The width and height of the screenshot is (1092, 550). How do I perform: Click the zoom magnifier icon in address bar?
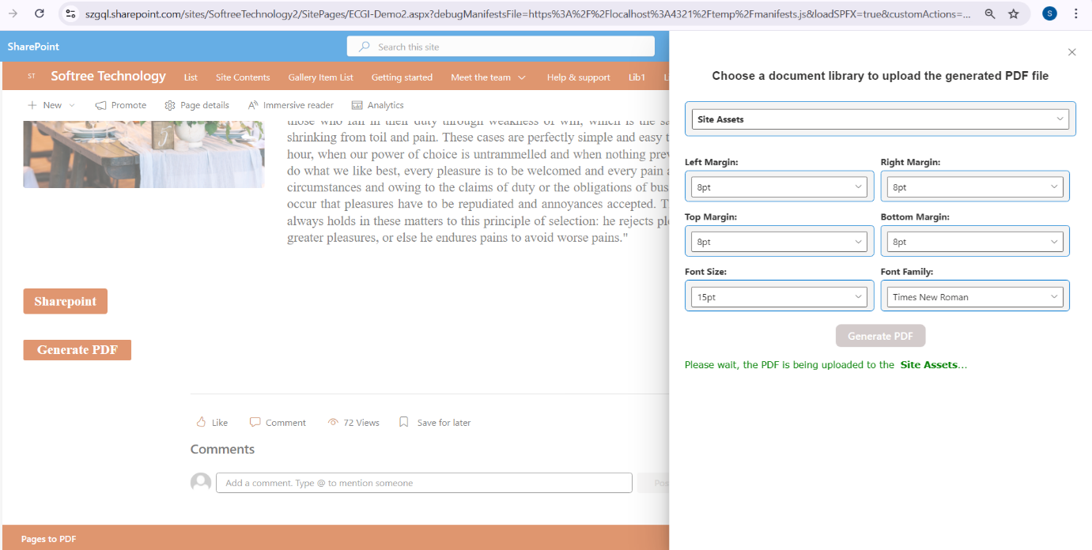pos(990,13)
